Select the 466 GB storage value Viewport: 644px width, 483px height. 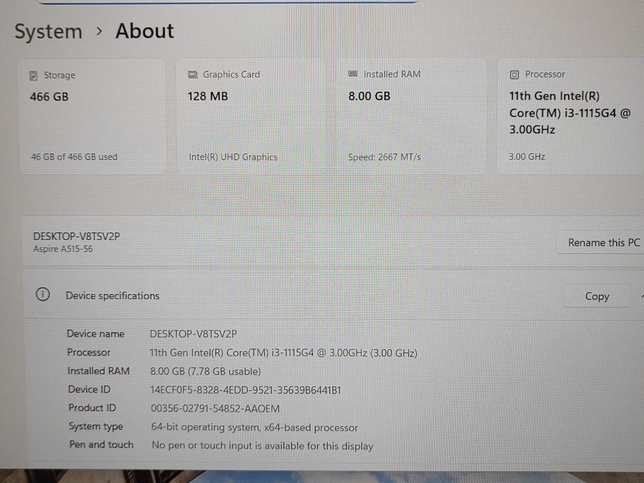49,97
